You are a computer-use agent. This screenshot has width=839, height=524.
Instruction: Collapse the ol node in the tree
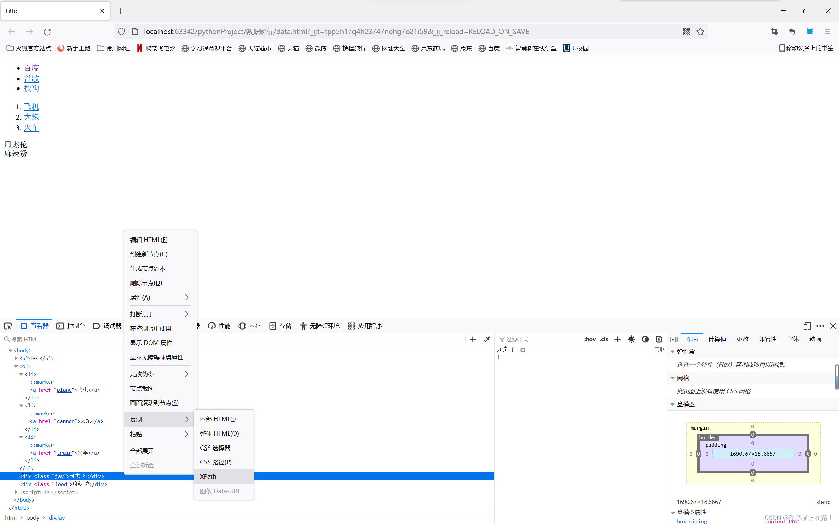coord(16,366)
